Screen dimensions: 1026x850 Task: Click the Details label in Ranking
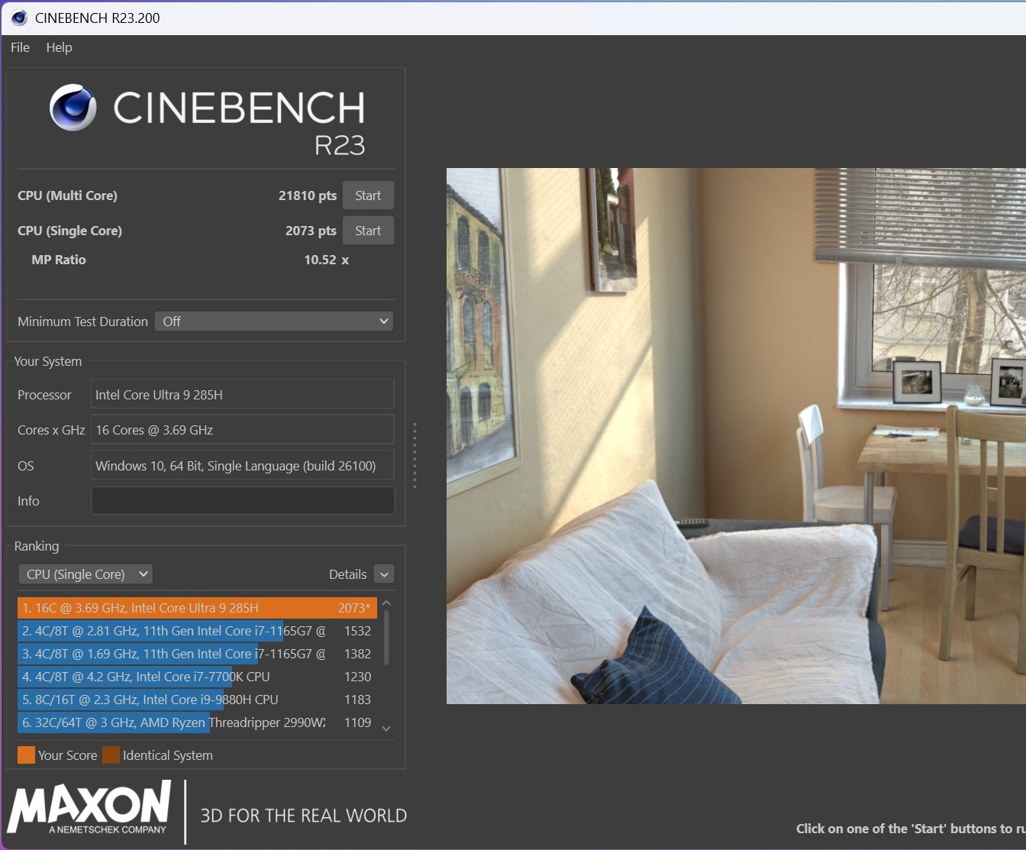click(x=347, y=574)
